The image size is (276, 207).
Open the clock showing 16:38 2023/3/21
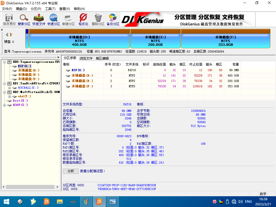click(263, 202)
